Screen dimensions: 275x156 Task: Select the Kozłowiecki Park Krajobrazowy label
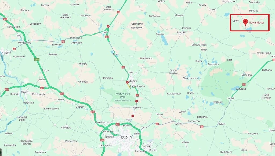click(123, 97)
